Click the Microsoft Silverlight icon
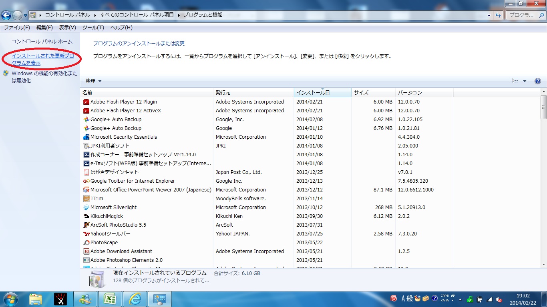The width and height of the screenshot is (547, 307). tap(86, 207)
